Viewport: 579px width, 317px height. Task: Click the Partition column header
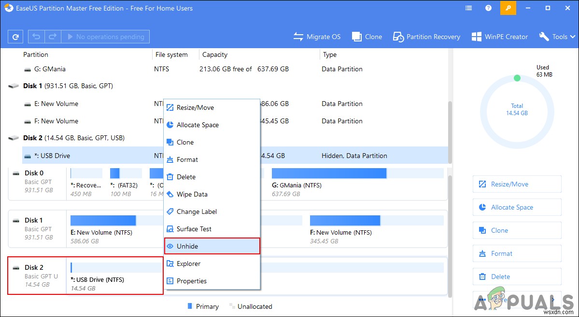[x=36, y=54]
